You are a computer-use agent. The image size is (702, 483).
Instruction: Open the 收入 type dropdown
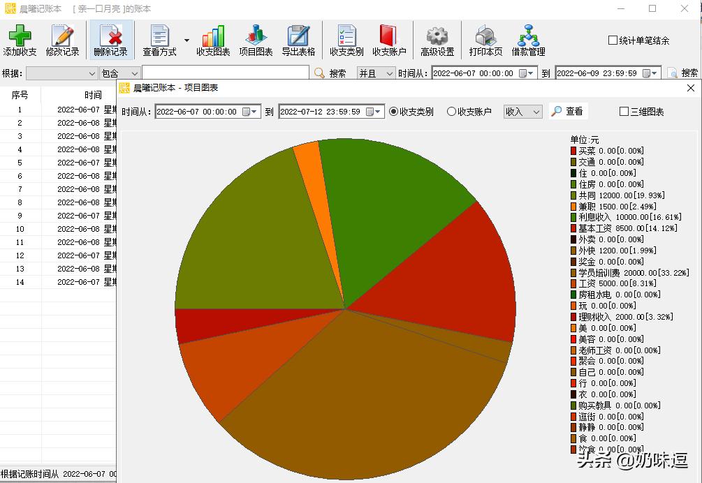[x=523, y=112]
